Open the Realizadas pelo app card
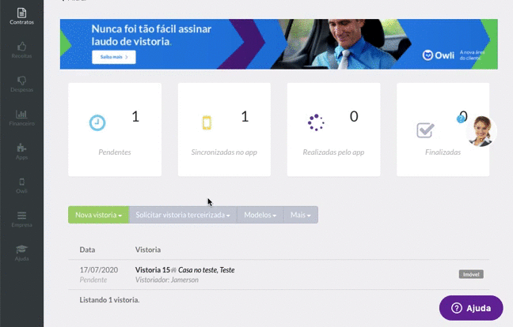This screenshot has width=513, height=327. pyautogui.click(x=334, y=130)
